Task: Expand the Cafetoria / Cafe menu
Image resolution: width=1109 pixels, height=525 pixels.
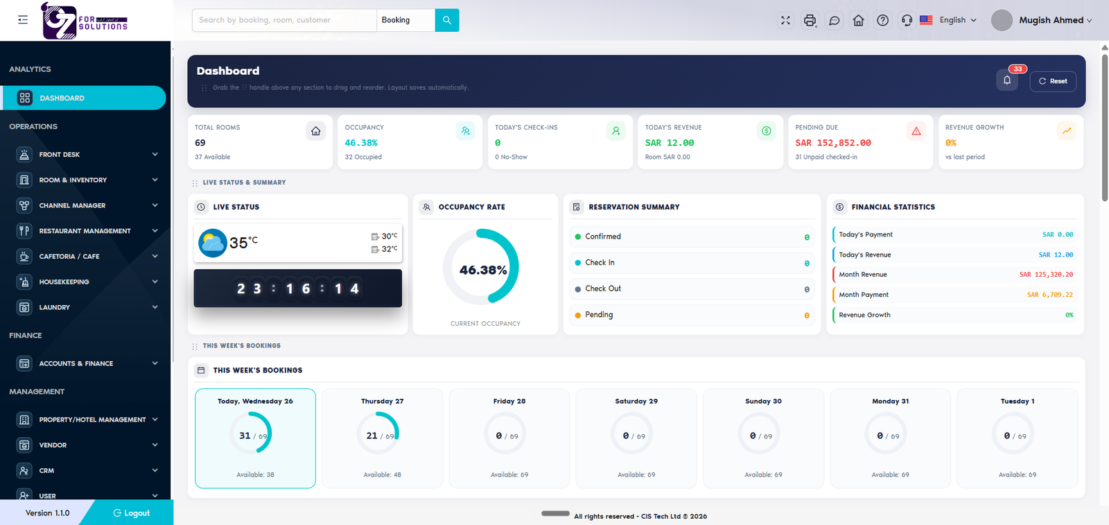Action: (x=87, y=257)
